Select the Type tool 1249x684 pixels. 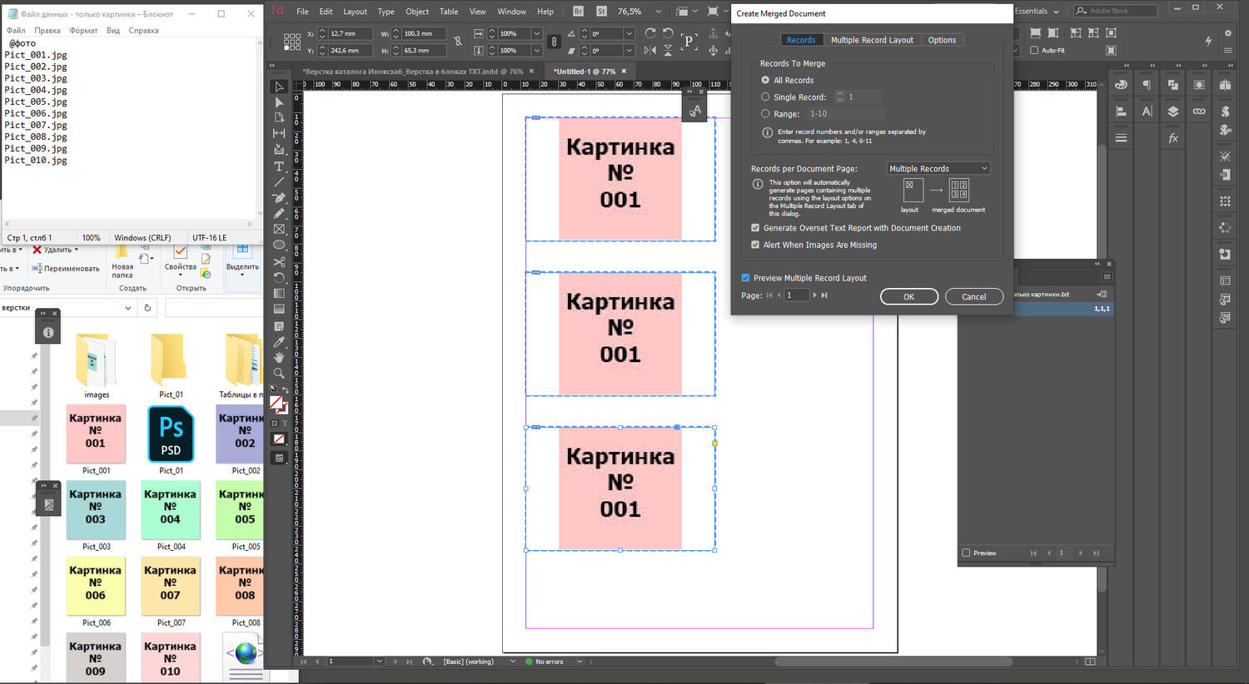coord(279,166)
